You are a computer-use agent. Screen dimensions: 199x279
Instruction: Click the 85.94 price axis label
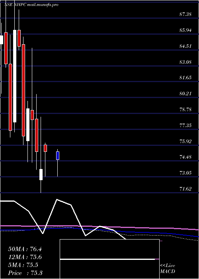tap(185, 30)
